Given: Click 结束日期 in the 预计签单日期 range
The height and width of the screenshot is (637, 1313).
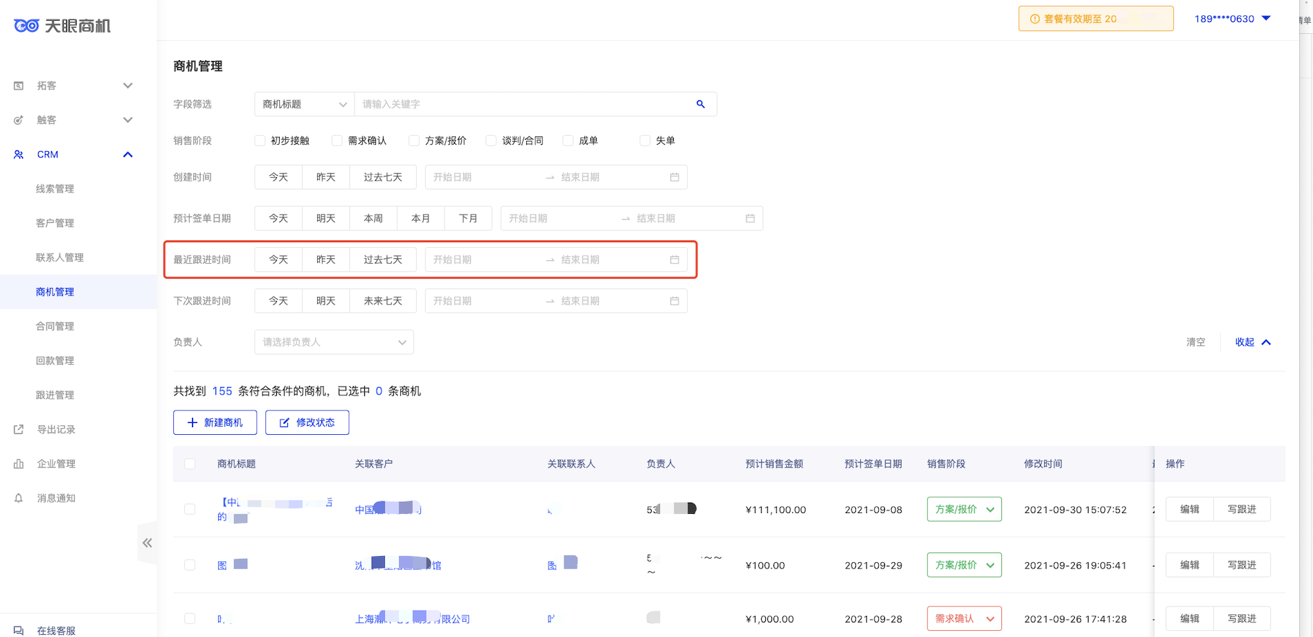Looking at the screenshot, I should 686,218.
